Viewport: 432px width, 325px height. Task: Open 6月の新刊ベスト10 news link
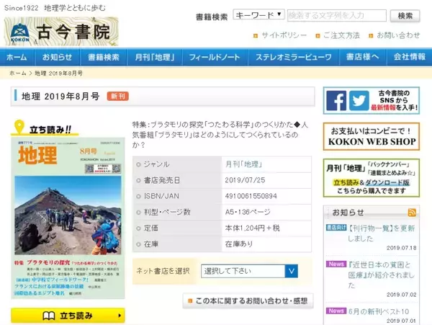(x=379, y=311)
